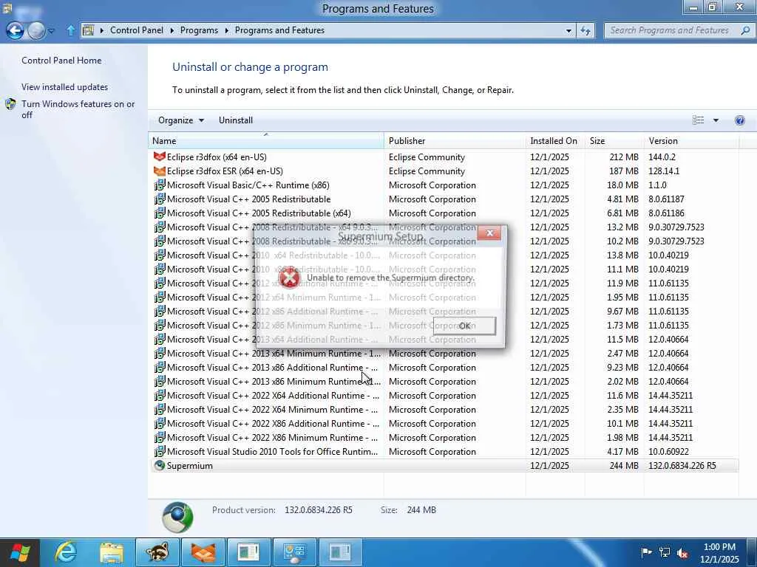The height and width of the screenshot is (567, 757).
Task: Expand the address bar history dropdown
Action: pyautogui.click(x=568, y=30)
